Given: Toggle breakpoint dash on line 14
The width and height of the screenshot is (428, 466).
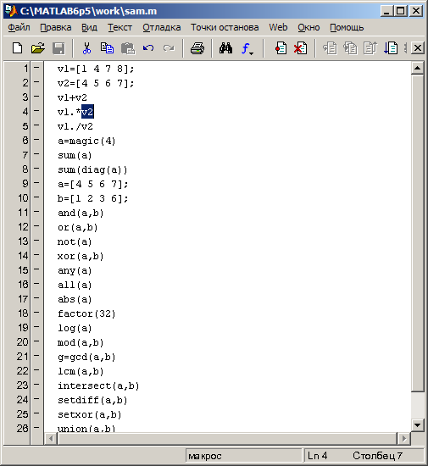Looking at the screenshot, I should pos(36,255).
